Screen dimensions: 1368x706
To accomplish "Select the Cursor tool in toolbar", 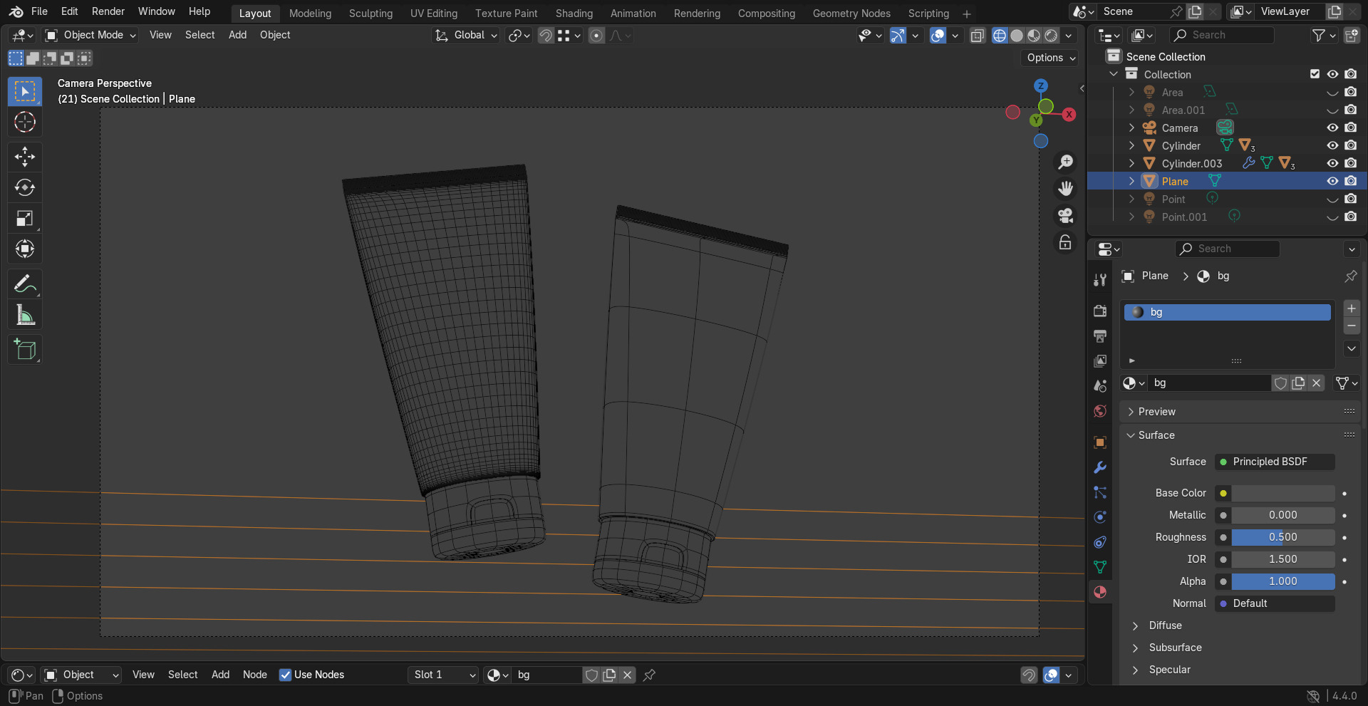I will coord(25,123).
